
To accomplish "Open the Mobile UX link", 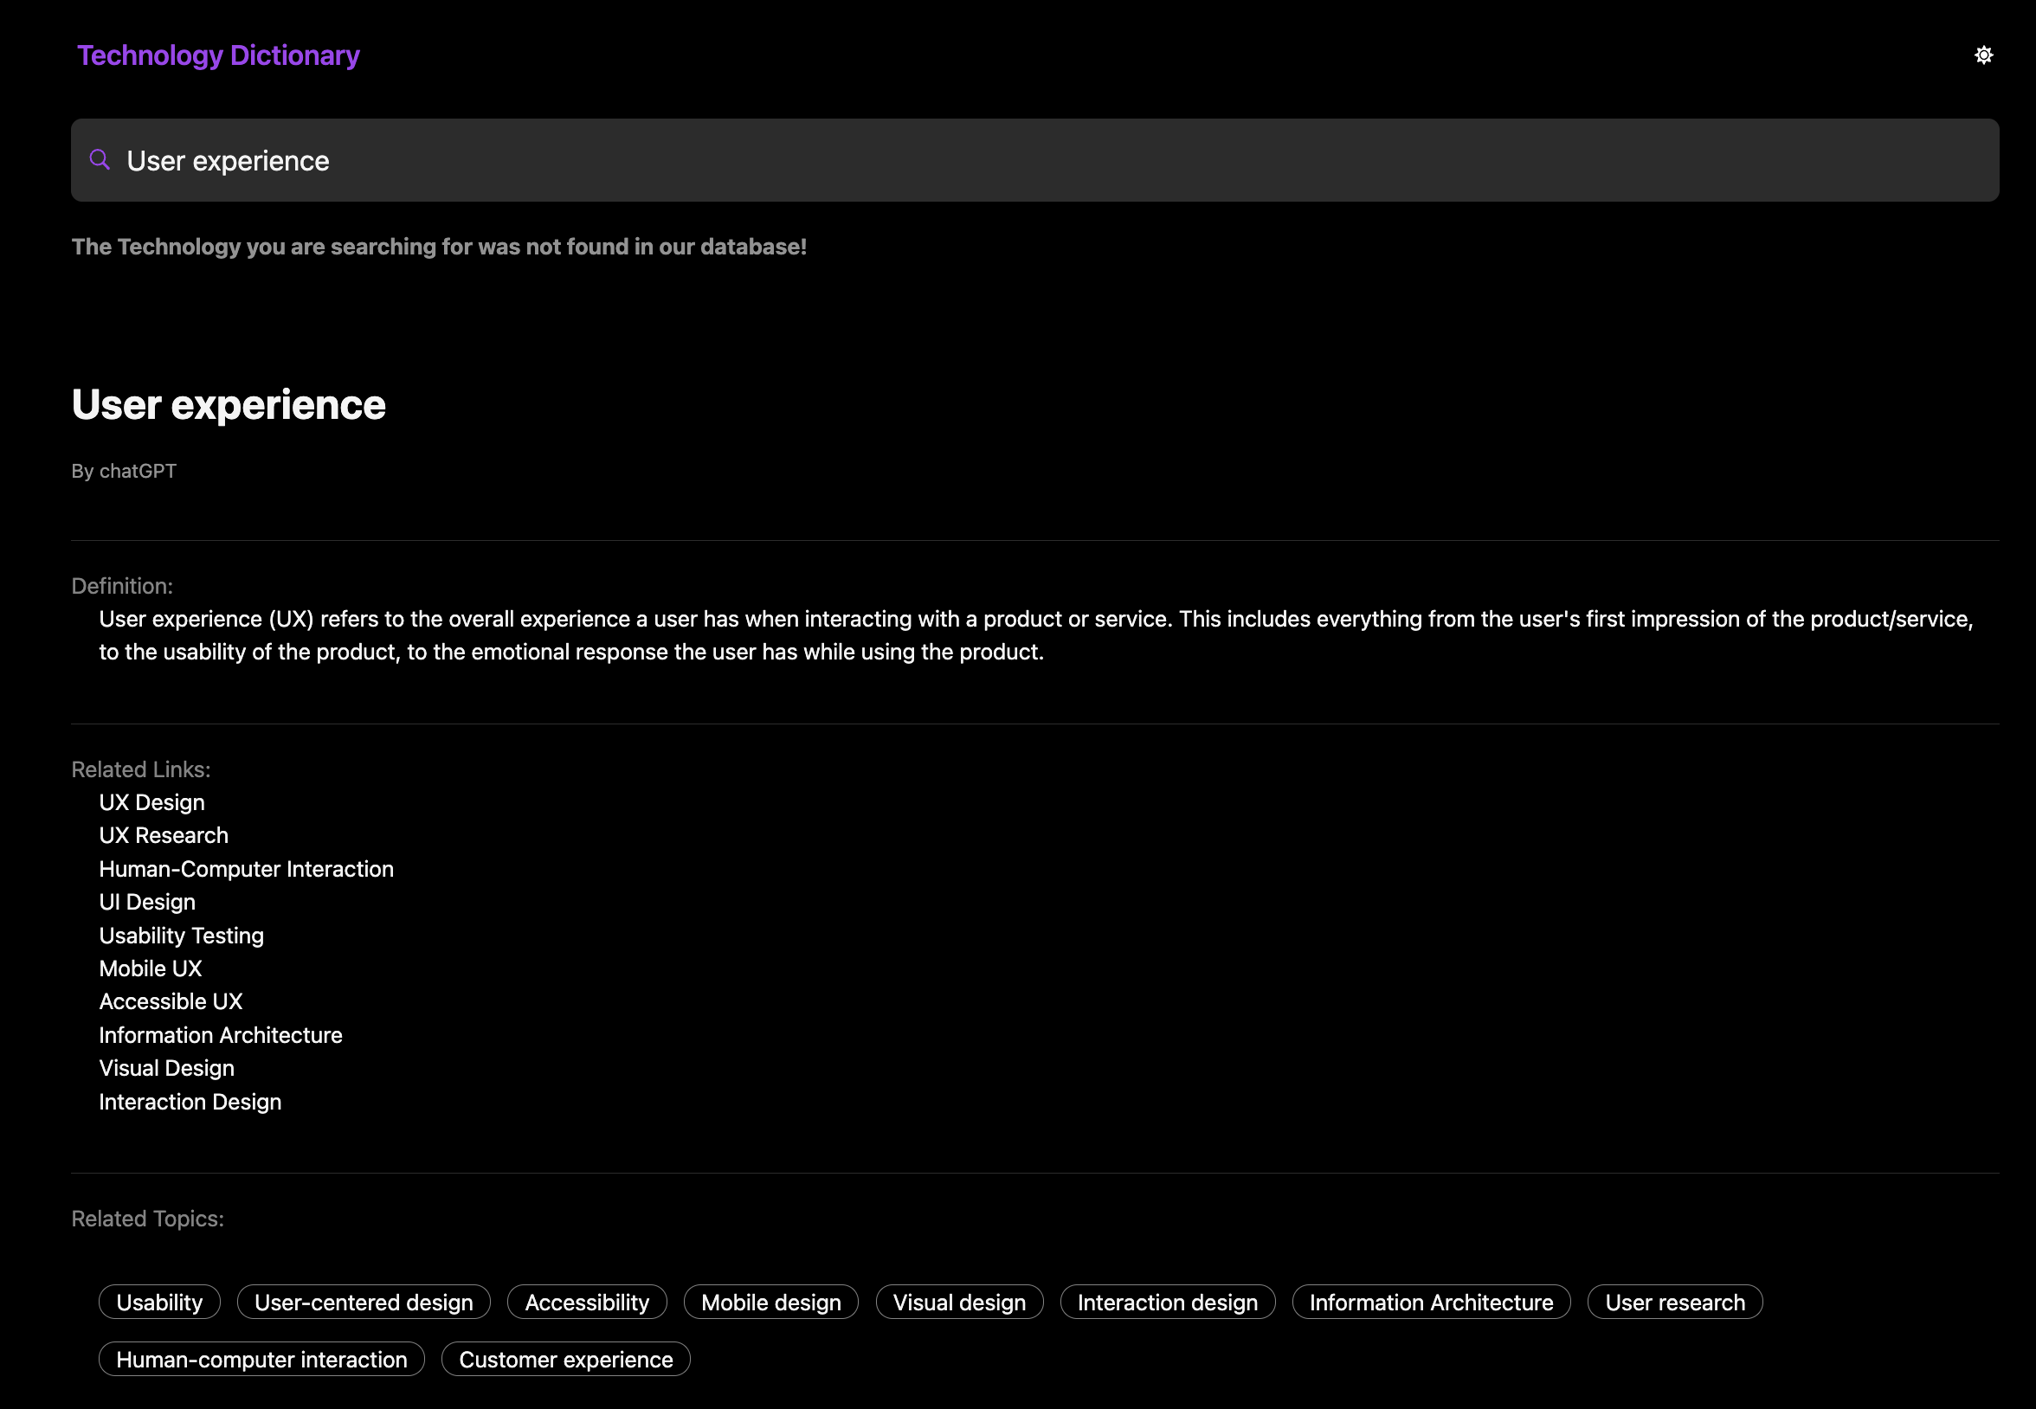I will point(150,968).
